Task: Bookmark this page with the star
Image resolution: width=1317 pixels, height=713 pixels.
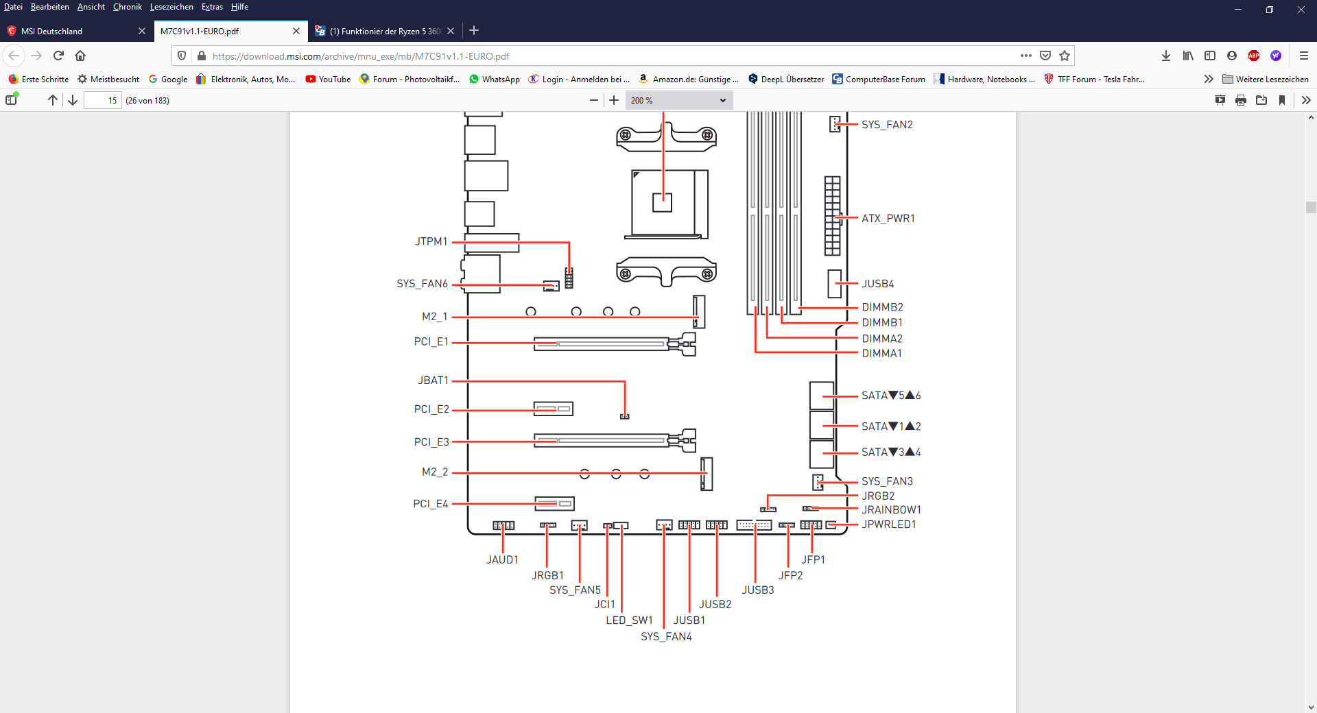Action: [1065, 56]
